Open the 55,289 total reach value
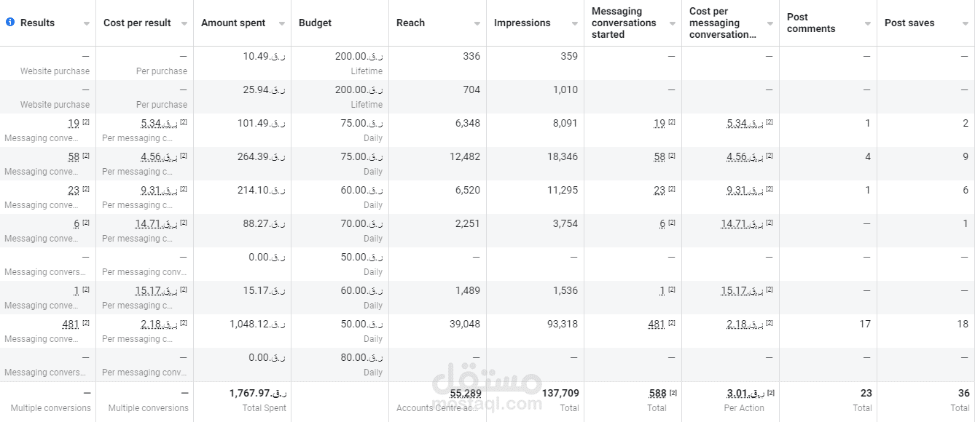 pos(463,394)
